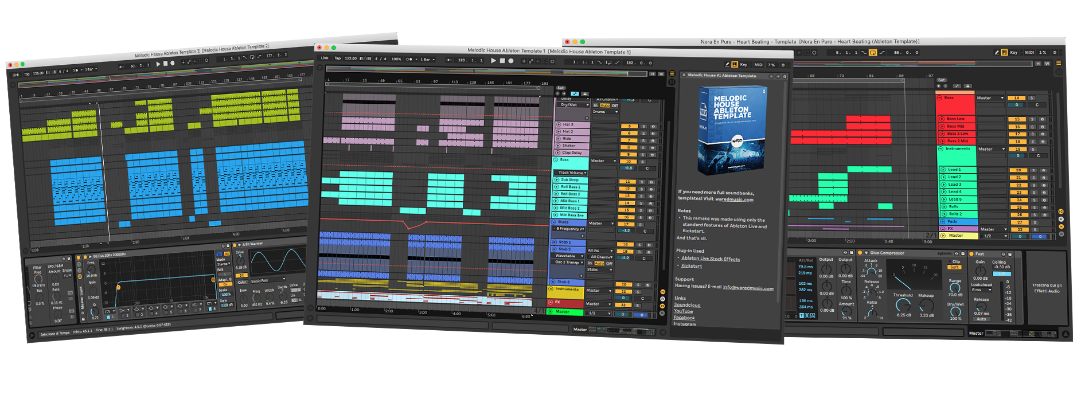Click the Range knob in Glue Compressor
Screen dimensions: 1081x403
(x=955, y=288)
